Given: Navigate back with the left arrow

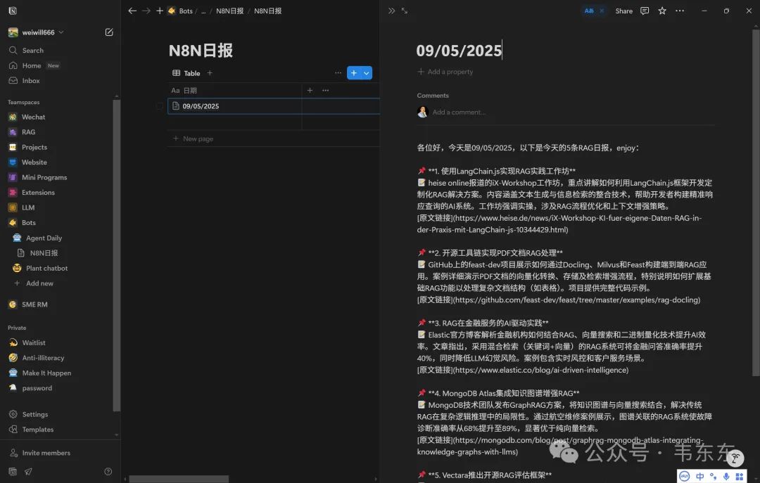Looking at the screenshot, I should [132, 11].
